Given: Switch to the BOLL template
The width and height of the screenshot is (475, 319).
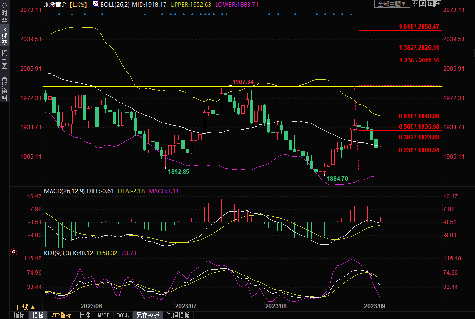Looking at the screenshot, I should point(123,315).
